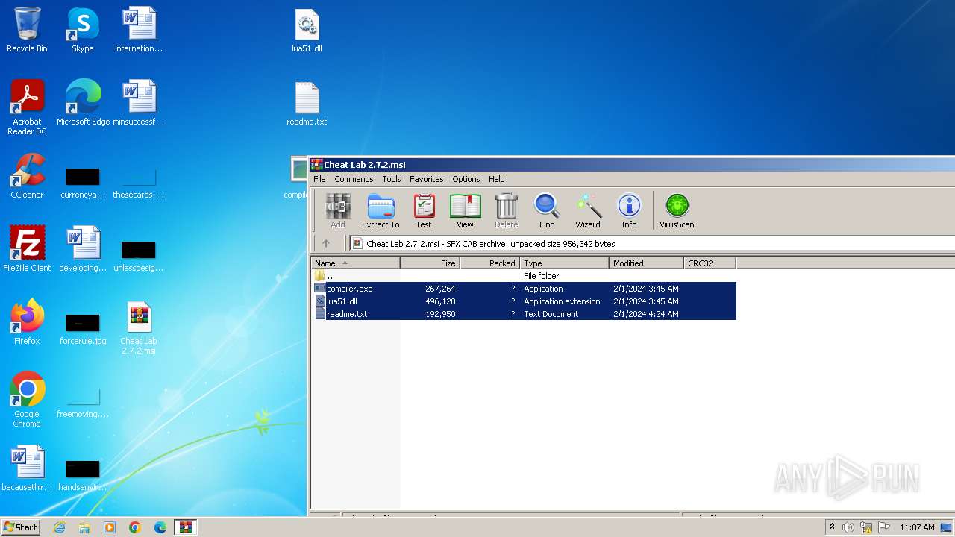The image size is (955, 537).
Task: Select the 'becausethir...' Word document
Action: (27, 468)
